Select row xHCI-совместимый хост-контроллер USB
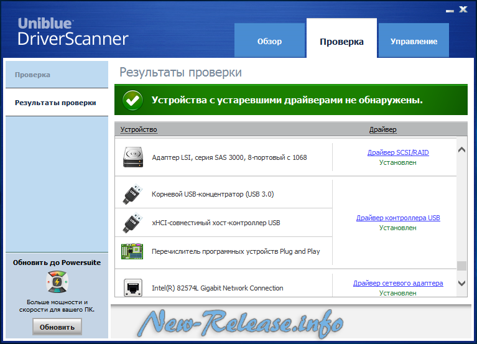This screenshot has height=344, width=477. point(224,223)
